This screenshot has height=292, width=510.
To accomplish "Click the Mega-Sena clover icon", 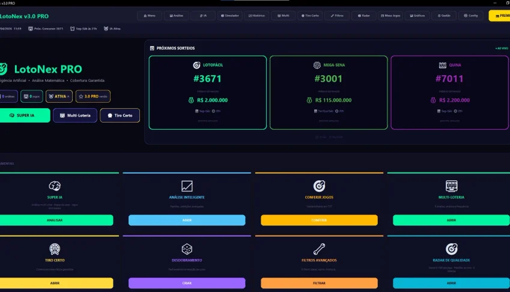I will point(317,65).
